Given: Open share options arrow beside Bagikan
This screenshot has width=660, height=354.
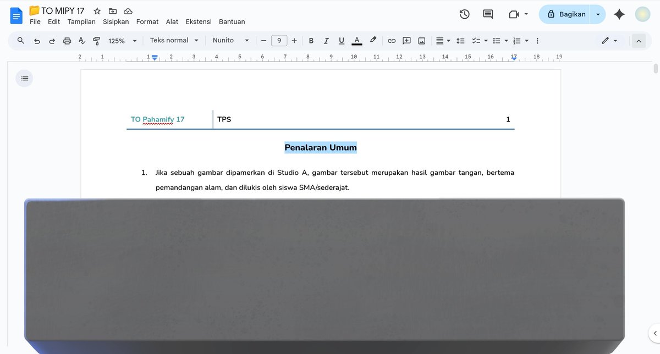Looking at the screenshot, I should click(598, 14).
